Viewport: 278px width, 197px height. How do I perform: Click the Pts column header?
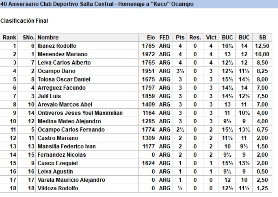click(x=180, y=38)
